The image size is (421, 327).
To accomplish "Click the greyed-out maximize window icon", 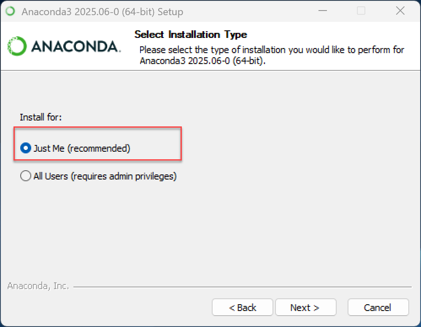I will tap(361, 11).
